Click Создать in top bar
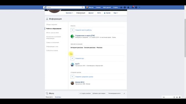Screen dimensions: 186x104 (x=115, y=8)
